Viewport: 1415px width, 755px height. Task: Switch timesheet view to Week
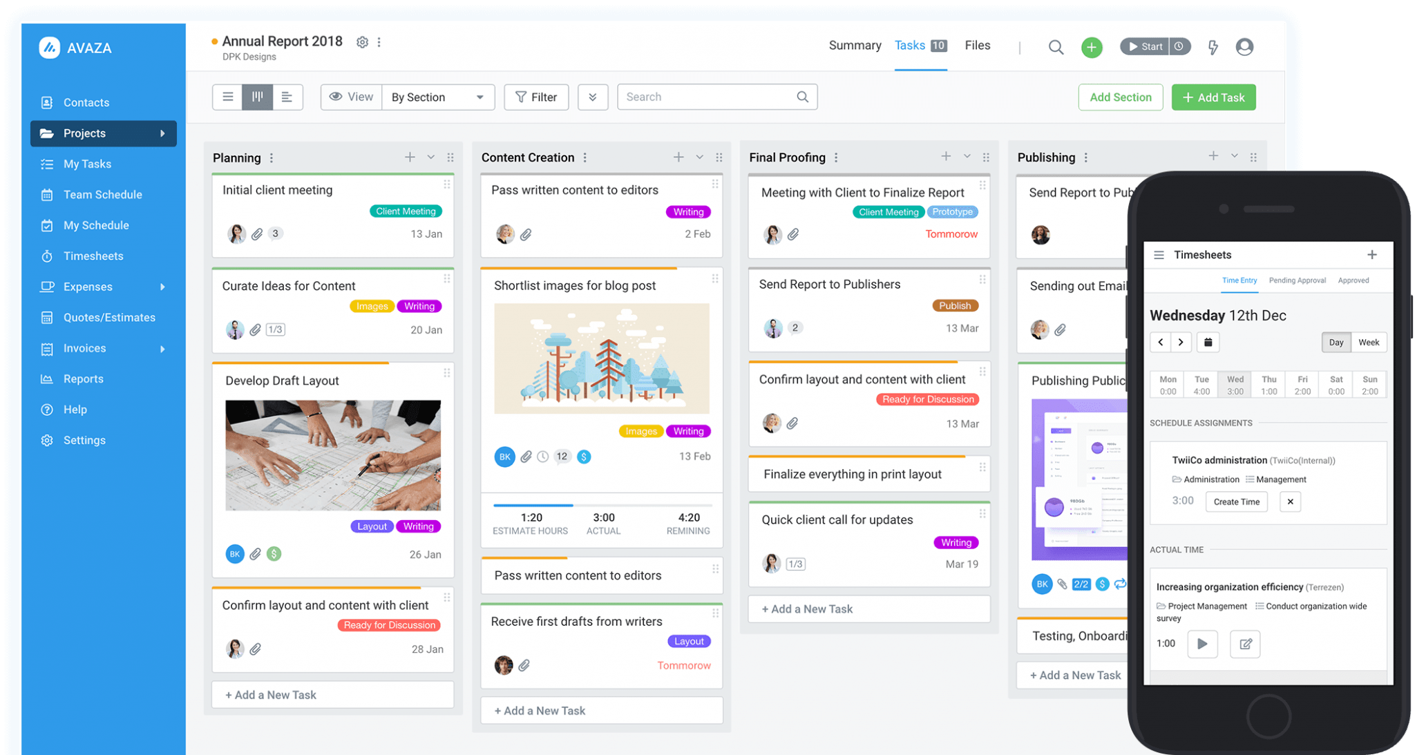pos(1369,342)
